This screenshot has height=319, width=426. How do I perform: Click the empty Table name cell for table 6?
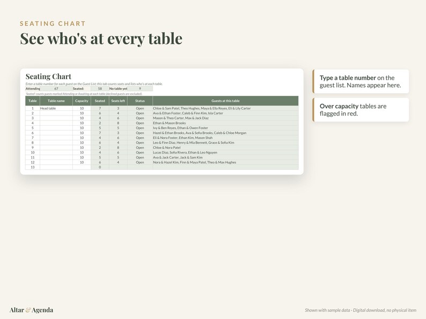pos(56,133)
